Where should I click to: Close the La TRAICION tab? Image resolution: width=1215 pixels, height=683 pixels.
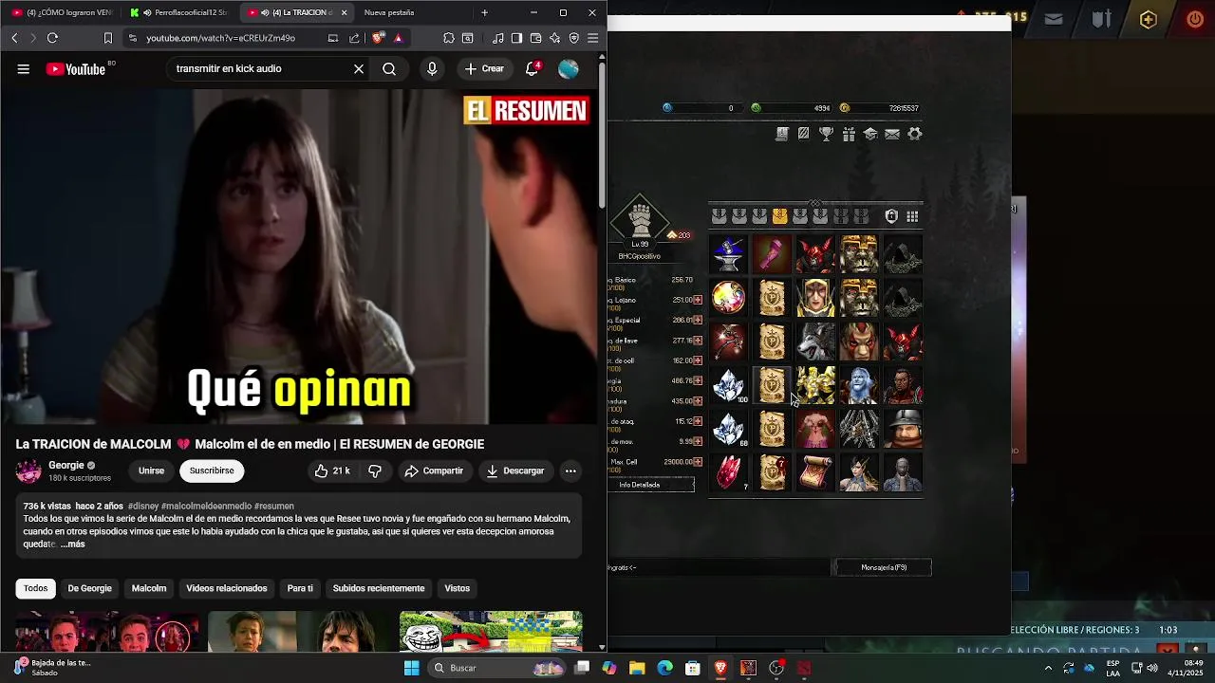tap(344, 12)
